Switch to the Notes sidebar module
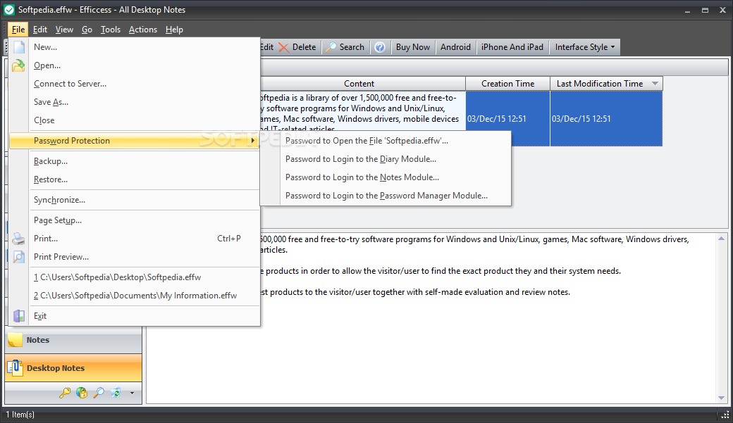 pyautogui.click(x=73, y=340)
